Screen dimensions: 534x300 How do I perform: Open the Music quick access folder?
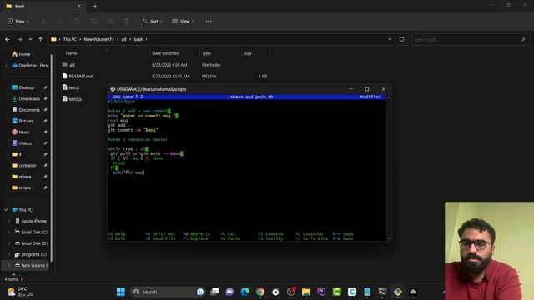point(20,132)
